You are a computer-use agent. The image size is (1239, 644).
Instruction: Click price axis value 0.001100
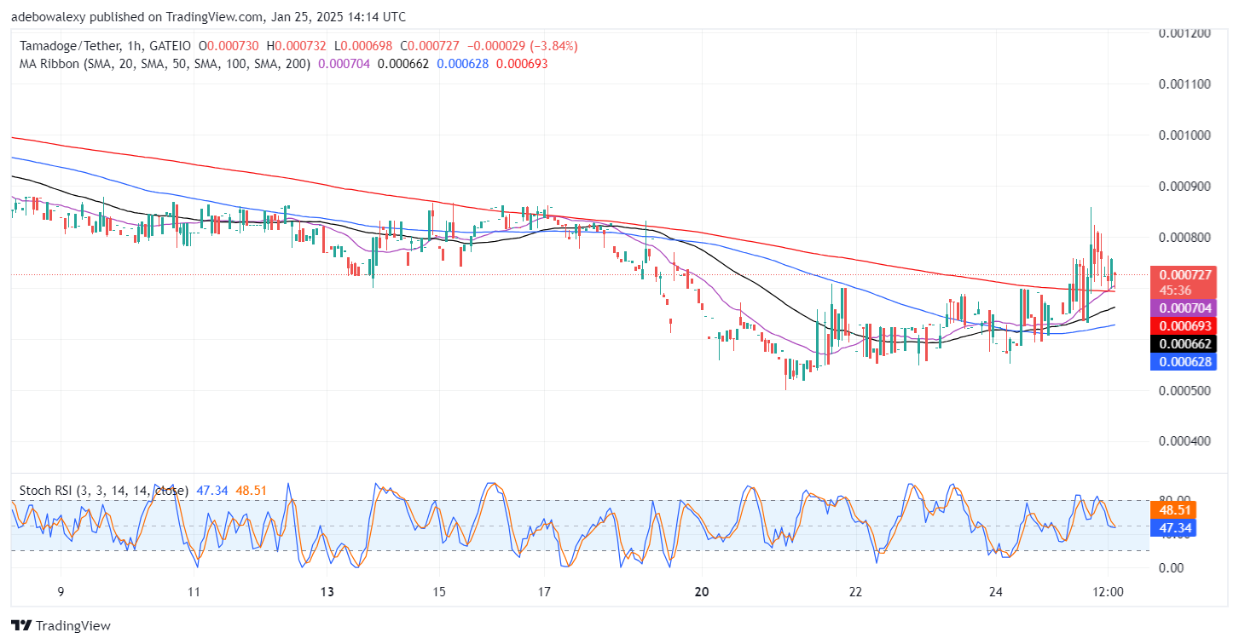pyautogui.click(x=1186, y=84)
